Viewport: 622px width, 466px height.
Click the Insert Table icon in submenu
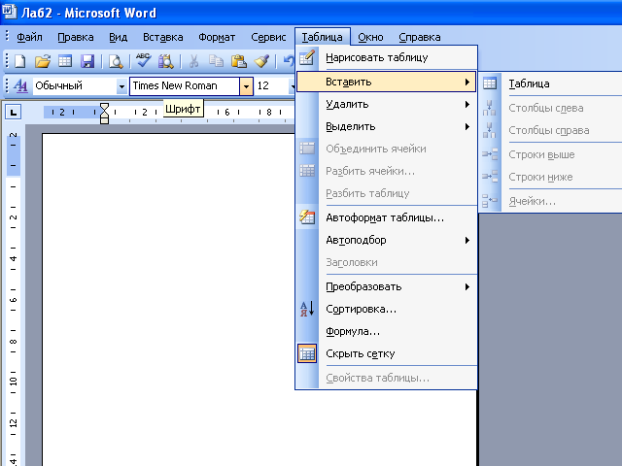[x=490, y=83]
